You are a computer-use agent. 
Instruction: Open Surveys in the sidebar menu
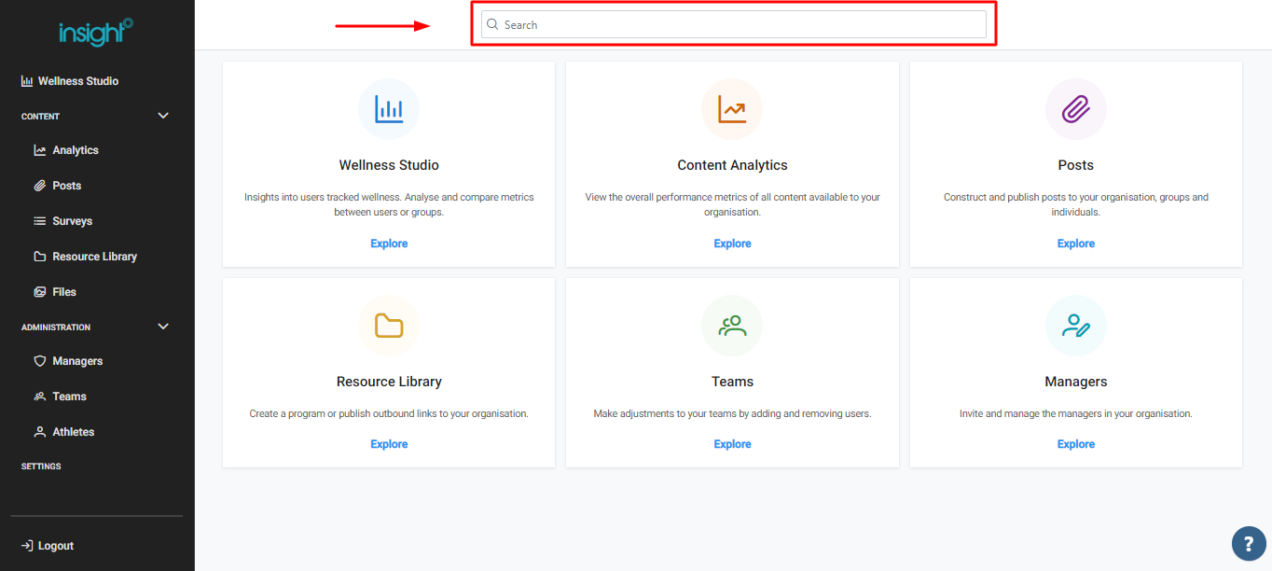(x=72, y=221)
